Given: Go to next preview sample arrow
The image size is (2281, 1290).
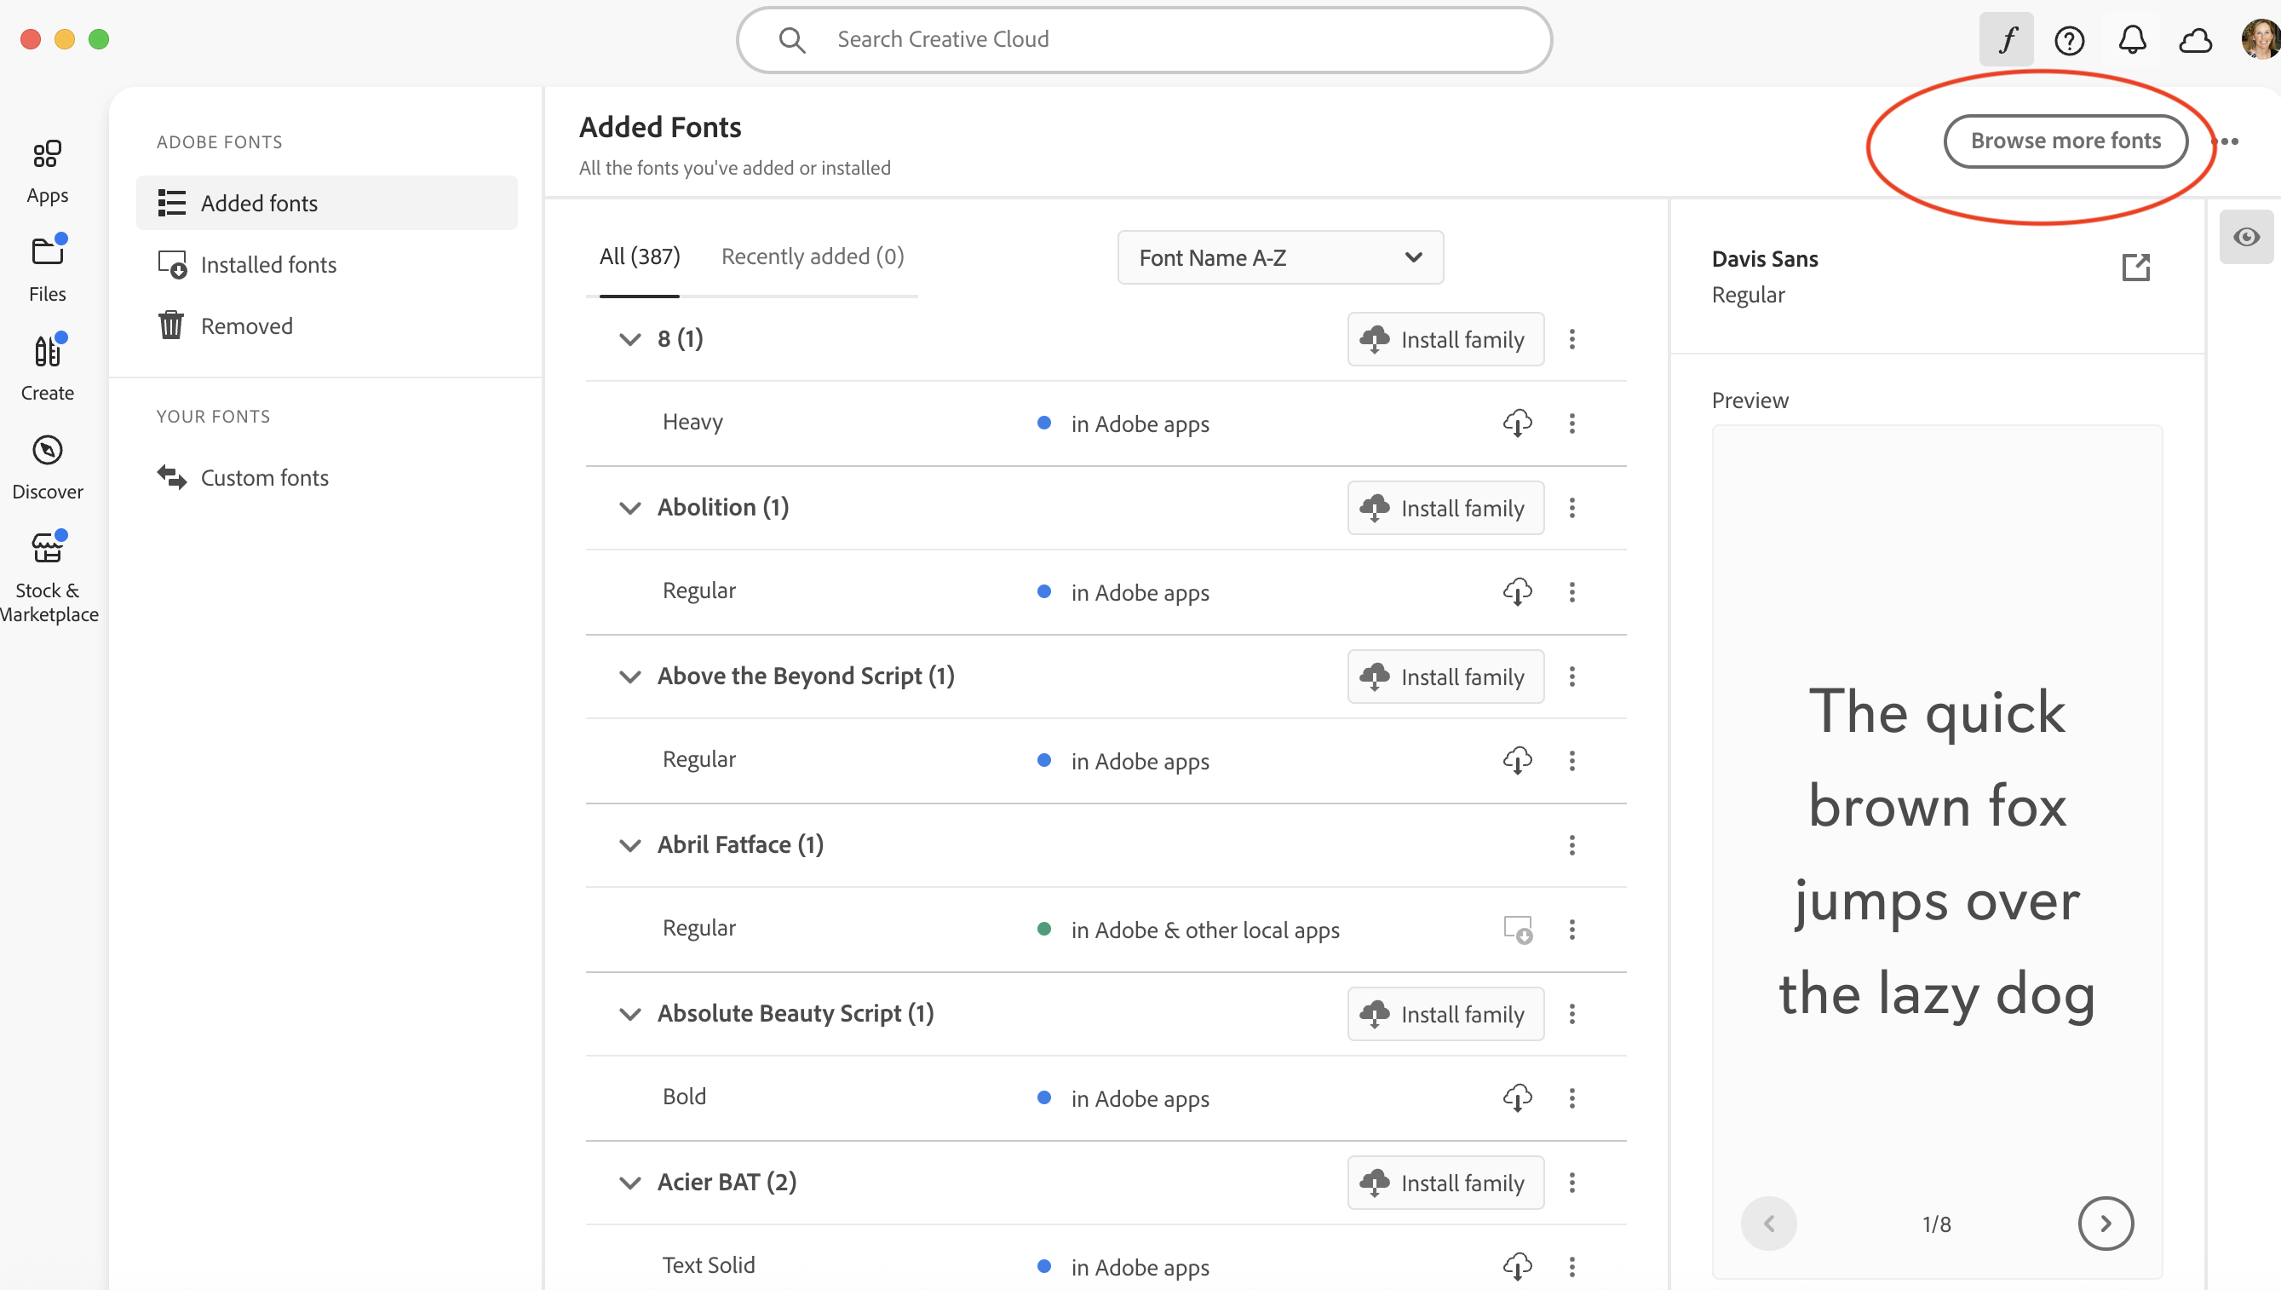Looking at the screenshot, I should (x=2106, y=1224).
